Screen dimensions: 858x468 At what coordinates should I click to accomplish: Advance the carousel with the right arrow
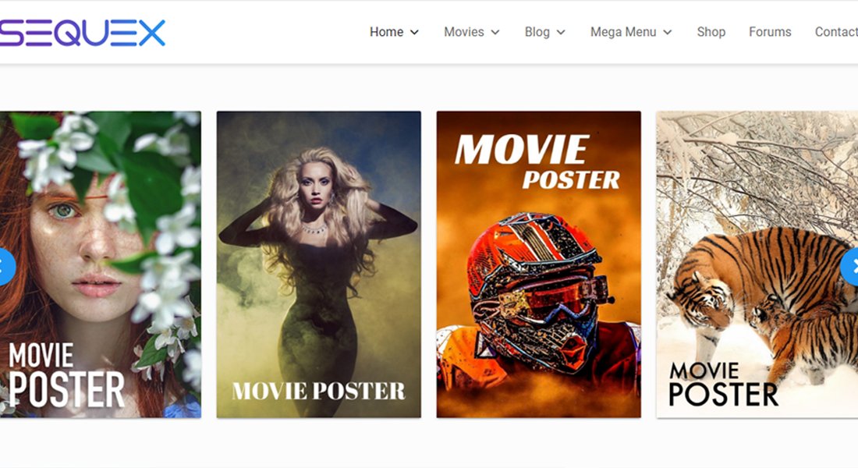coord(853,267)
